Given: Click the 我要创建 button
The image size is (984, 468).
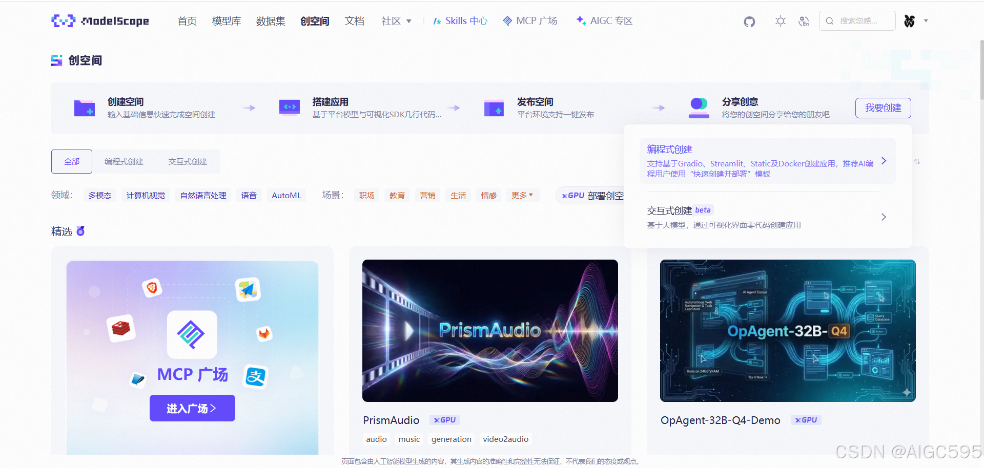Looking at the screenshot, I should (883, 108).
